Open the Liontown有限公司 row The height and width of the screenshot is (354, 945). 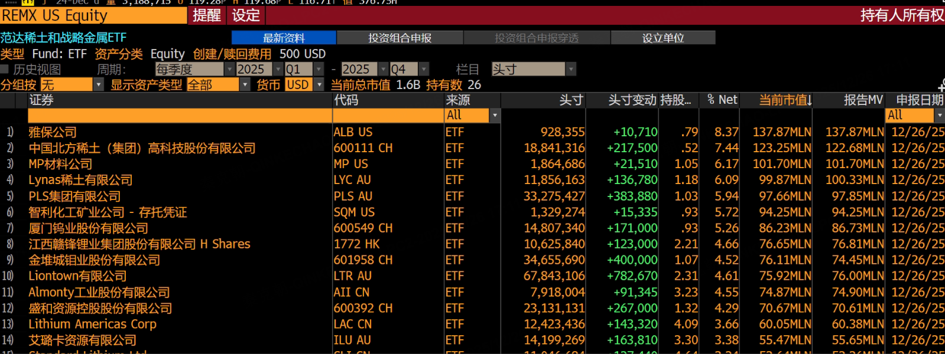[x=77, y=276]
